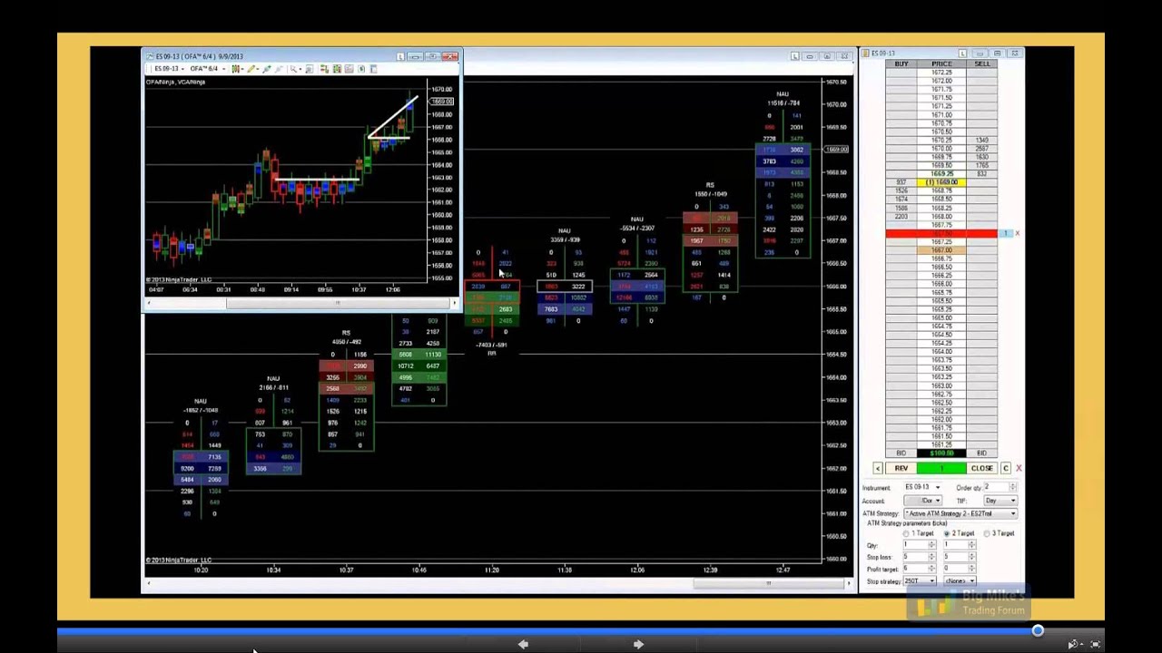Go to next slide with right arrow
The width and height of the screenshot is (1162, 653).
coord(638,644)
